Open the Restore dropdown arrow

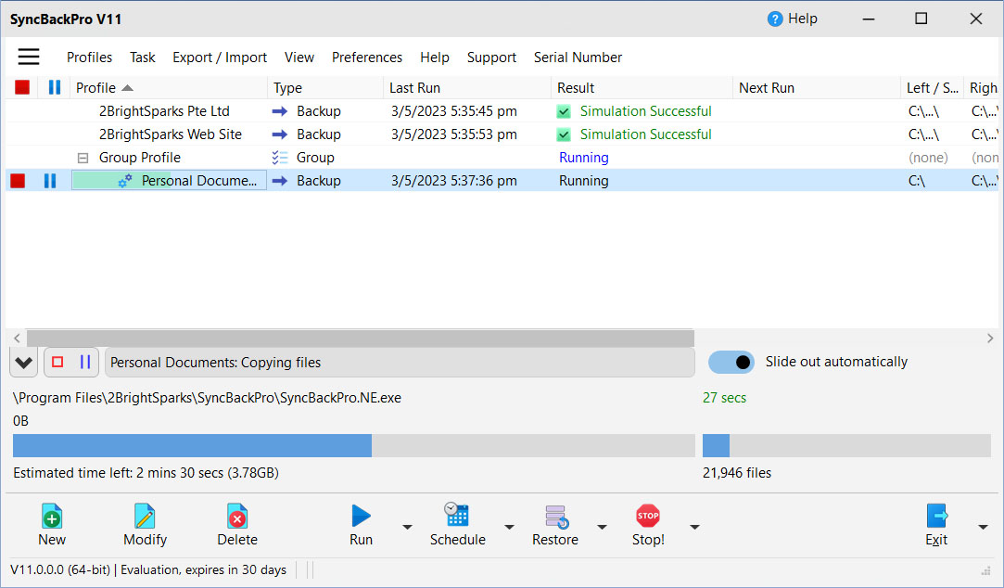pos(602,527)
